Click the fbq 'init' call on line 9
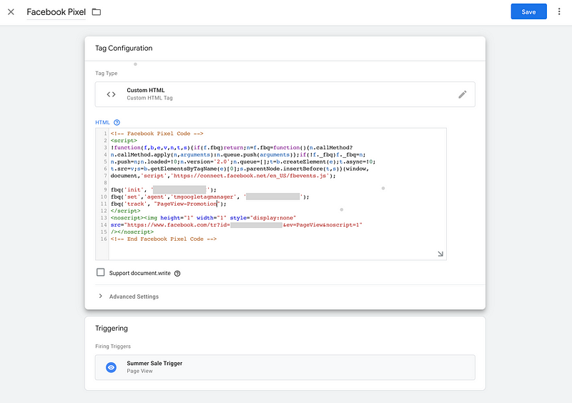This screenshot has width=572, height=403. click(x=164, y=190)
